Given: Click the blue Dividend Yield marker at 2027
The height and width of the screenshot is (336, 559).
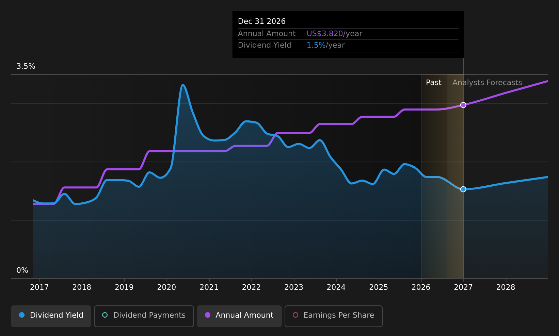Looking at the screenshot, I should tap(463, 189).
